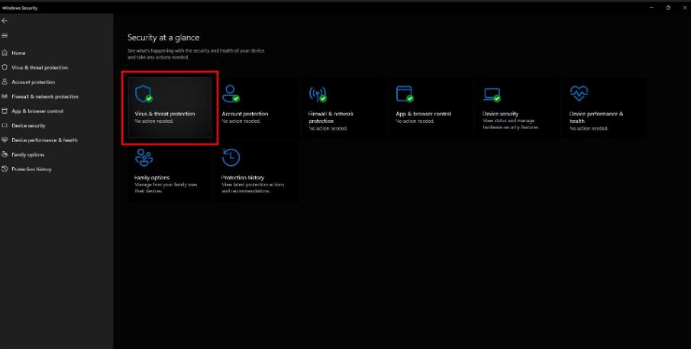Click the person icon beside Account protection in sidebar

pyautogui.click(x=5, y=82)
